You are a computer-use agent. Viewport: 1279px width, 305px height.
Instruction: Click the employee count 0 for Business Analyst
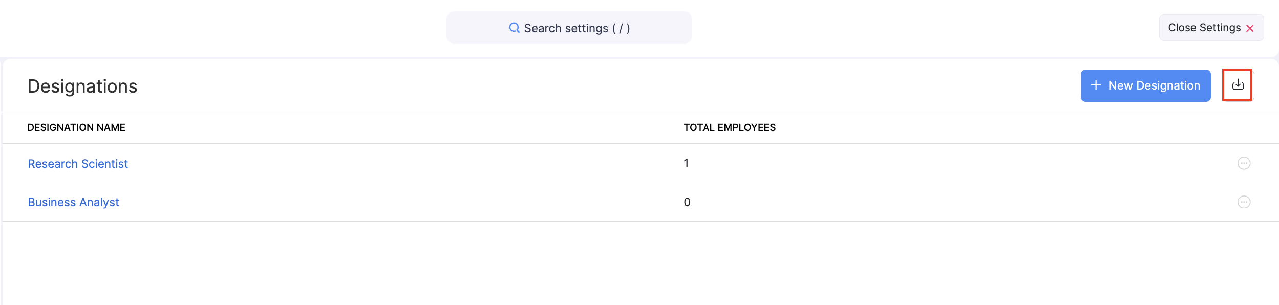[x=687, y=202]
